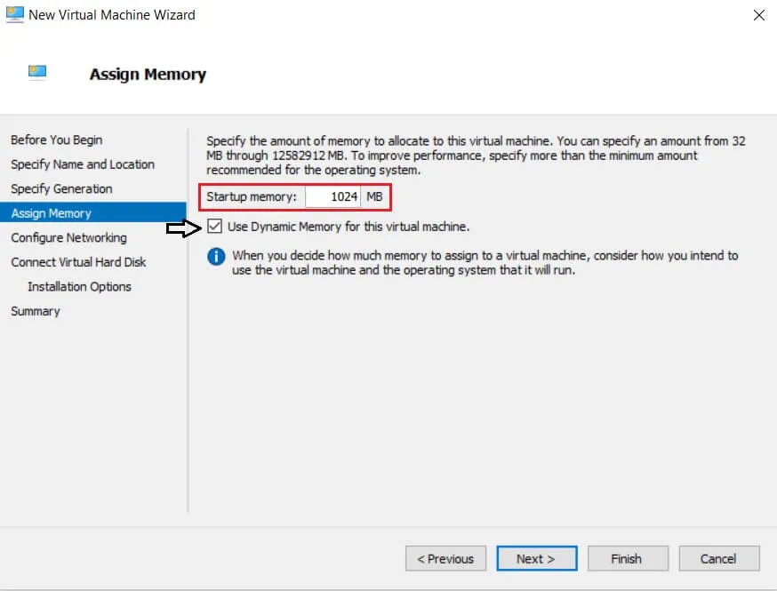Go to the Summary step
777x591 pixels.
(x=36, y=311)
